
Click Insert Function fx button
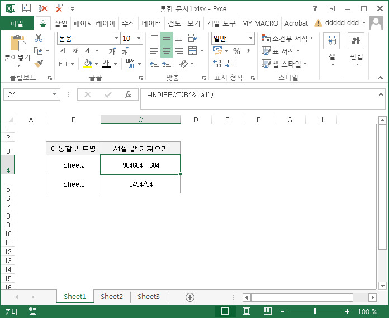(x=128, y=94)
